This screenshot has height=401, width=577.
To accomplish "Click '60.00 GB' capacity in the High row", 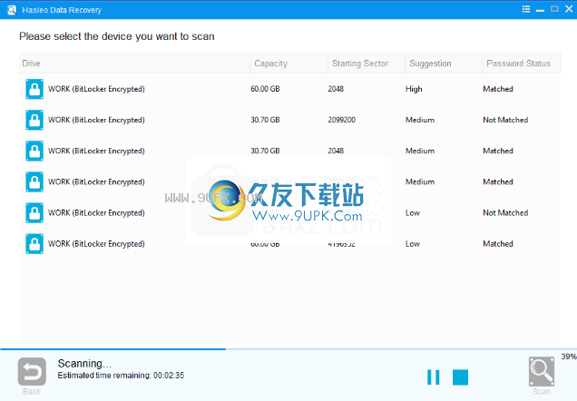I will (x=265, y=89).
